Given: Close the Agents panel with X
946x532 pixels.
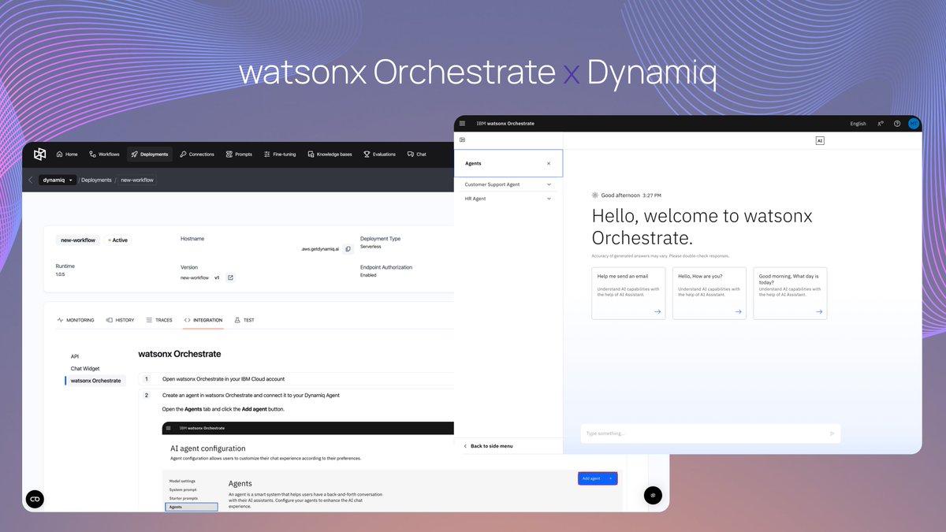Looking at the screenshot, I should (549, 163).
